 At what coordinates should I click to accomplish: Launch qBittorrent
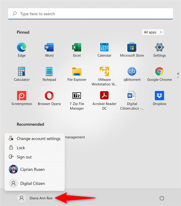(x=132, y=74)
